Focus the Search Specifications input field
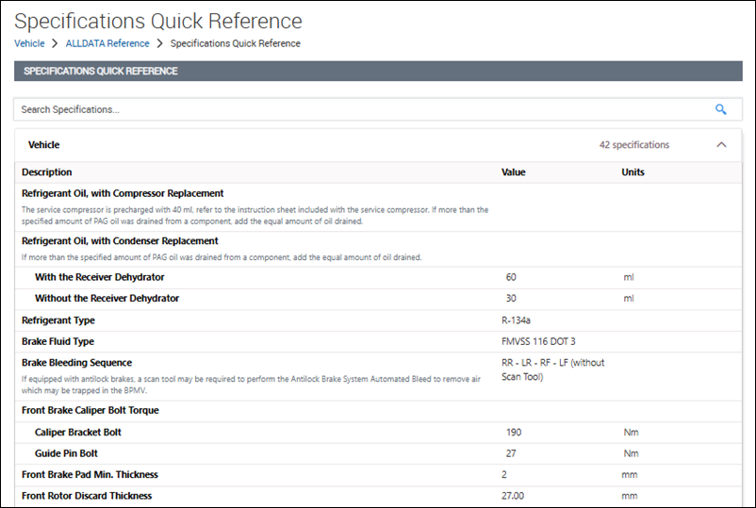Screen dimensions: 756x508 (x=358, y=109)
